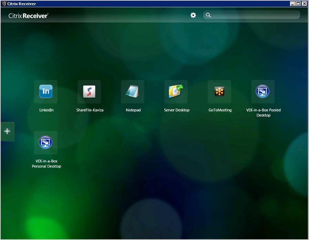Viewport: 309px width, 240px height.
Task: Open GoToMeeting
Action: coord(219,91)
